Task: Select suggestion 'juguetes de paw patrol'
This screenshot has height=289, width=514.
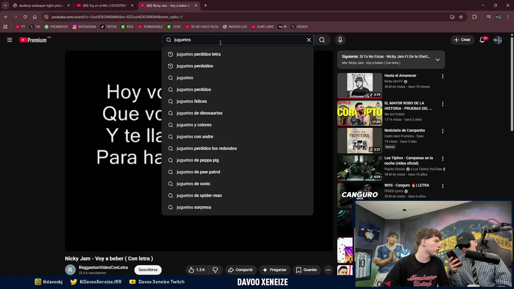Action: [x=237, y=172]
